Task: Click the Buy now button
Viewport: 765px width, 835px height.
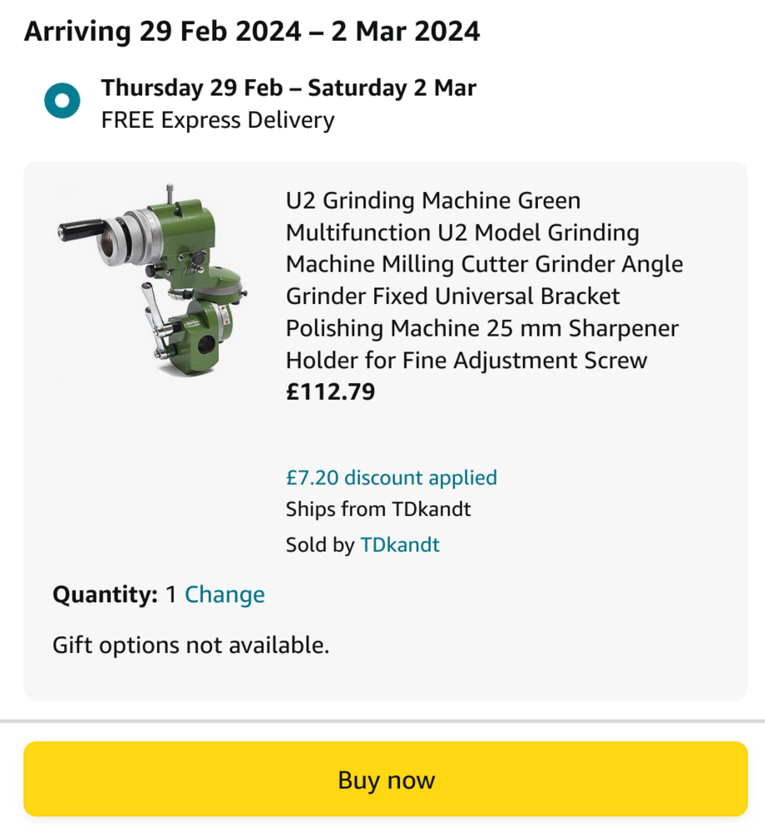Action: tap(385, 779)
